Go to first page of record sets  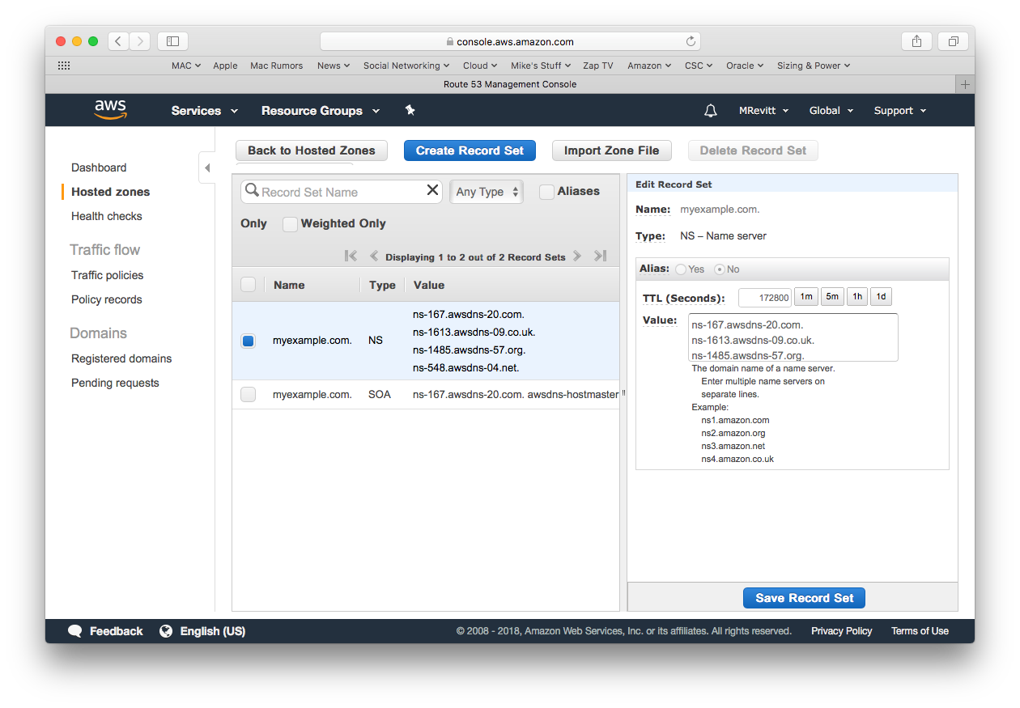(351, 256)
